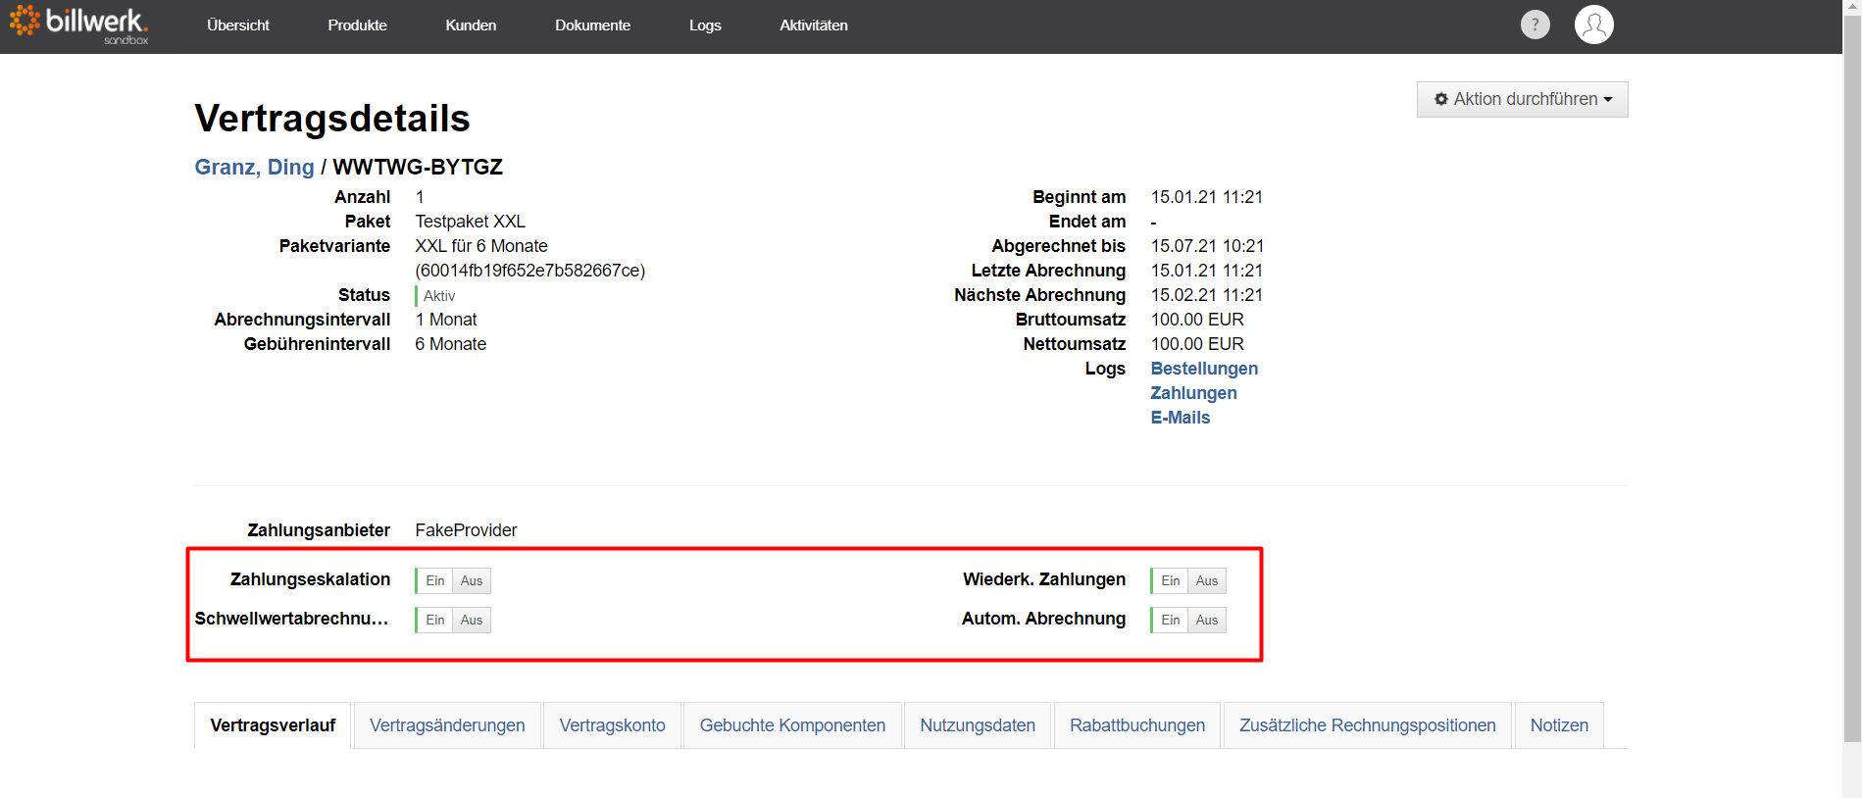1862x798 pixels.
Task: Click XXL für 6 Monate variant text
Action: click(x=481, y=246)
